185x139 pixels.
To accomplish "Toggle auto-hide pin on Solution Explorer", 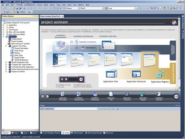I will 35,16.
